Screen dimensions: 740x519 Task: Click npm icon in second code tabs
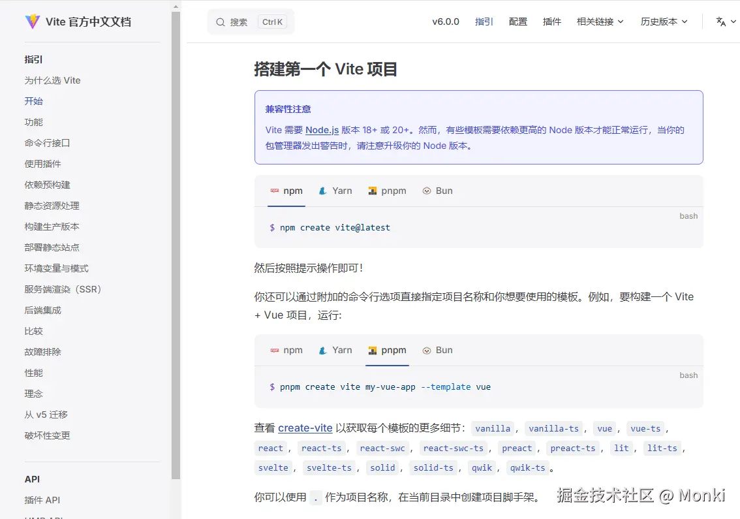click(x=275, y=351)
